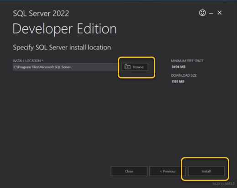Select the 1188 MB download size value
Screen dimensions: 237x188
[178, 81]
